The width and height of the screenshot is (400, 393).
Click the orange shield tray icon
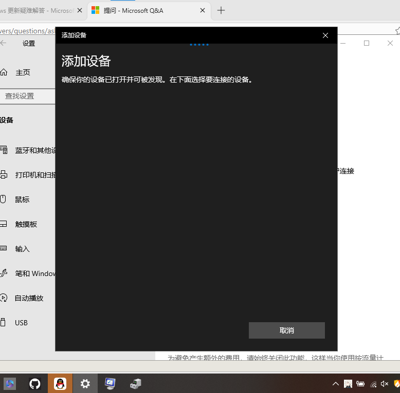point(397,384)
